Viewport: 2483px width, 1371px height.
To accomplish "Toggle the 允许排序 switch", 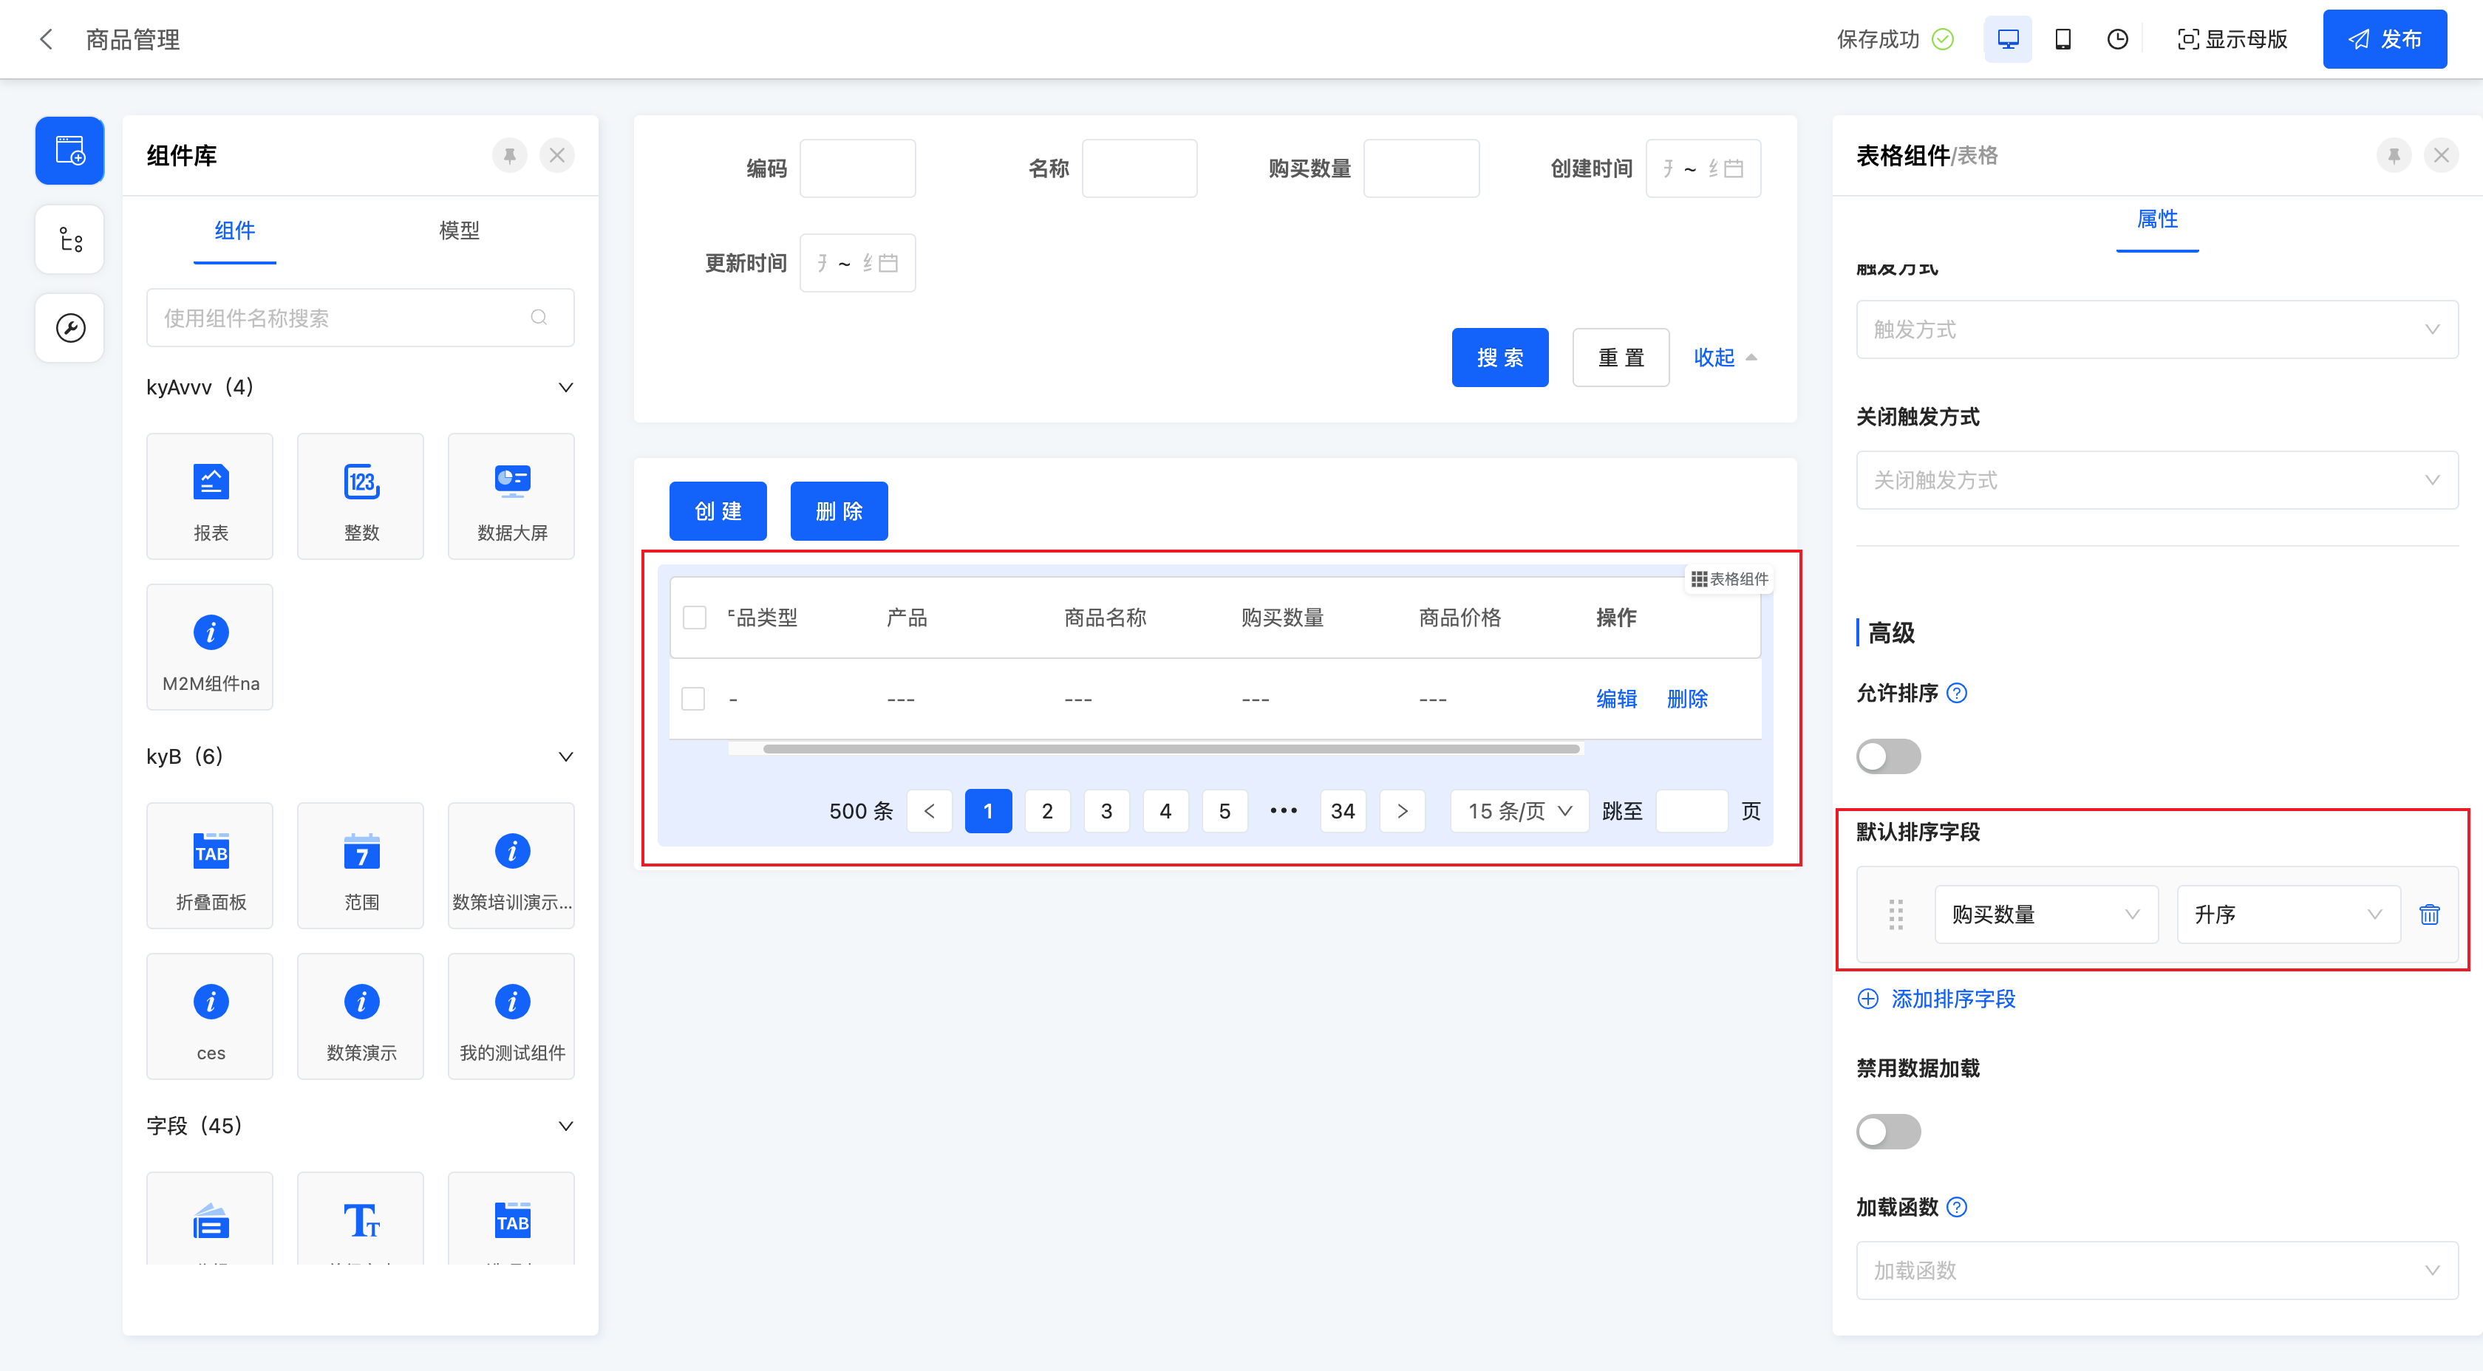I will 1888,756.
